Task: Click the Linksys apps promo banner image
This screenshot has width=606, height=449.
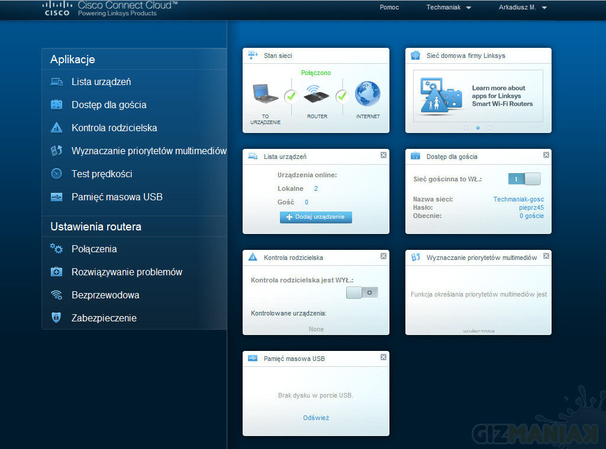Action: pos(478,96)
